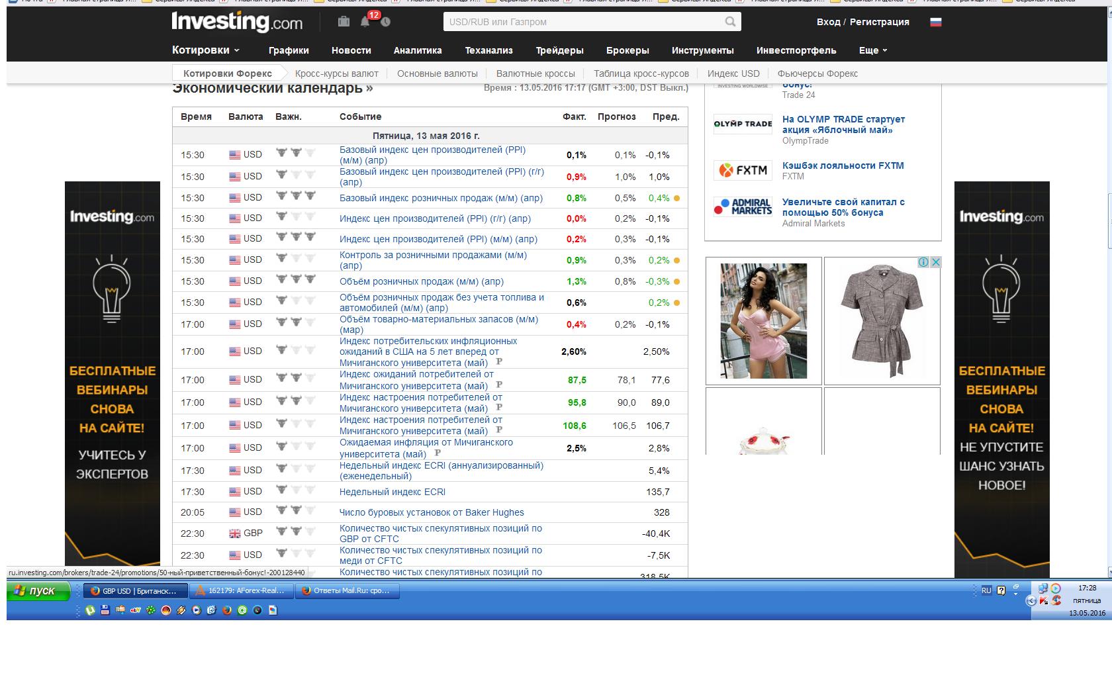Screen dimensions: 1112x695
Task: Click the network connection tray icon
Action: point(1043,588)
